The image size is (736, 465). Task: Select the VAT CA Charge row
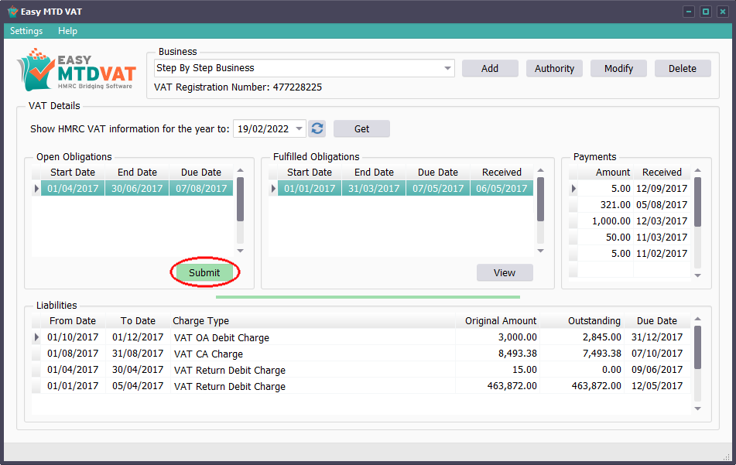361,354
